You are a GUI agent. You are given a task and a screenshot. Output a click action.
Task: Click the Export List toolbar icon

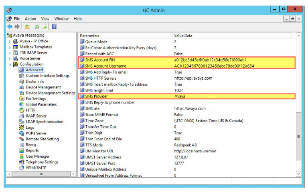tap(45, 27)
